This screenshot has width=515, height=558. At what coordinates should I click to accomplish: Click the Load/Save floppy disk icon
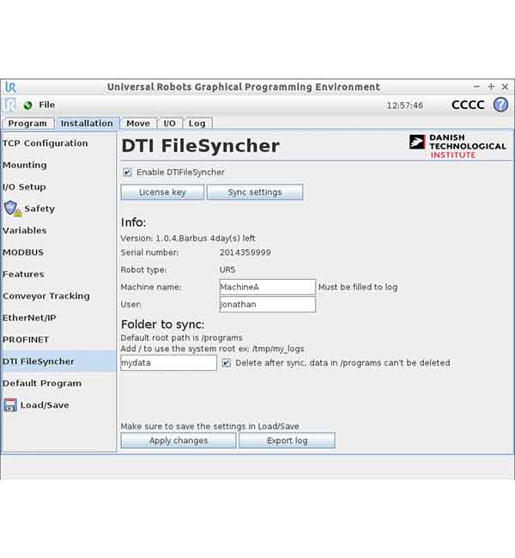(10, 405)
